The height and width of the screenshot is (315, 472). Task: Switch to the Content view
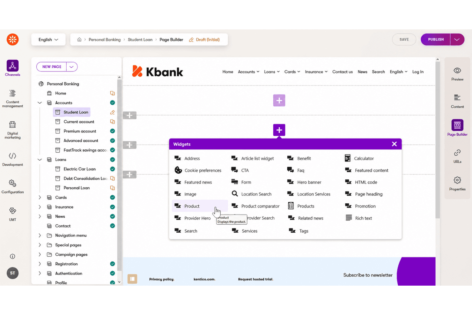(x=457, y=101)
